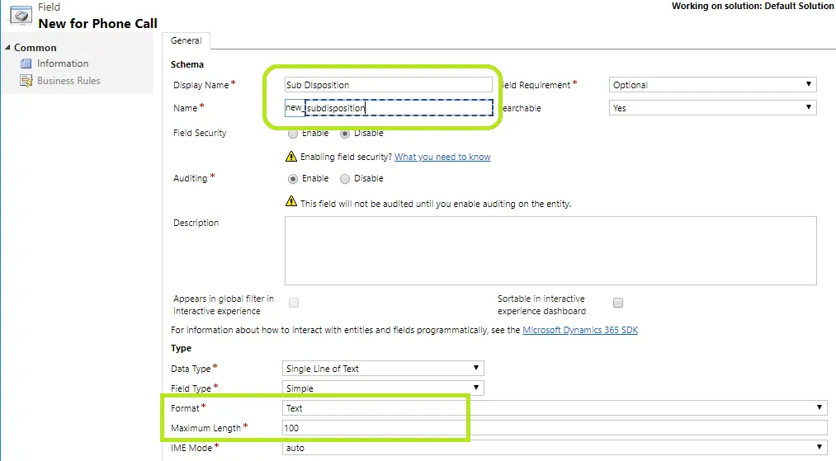Click the auditing warning triangle icon

[291, 201]
